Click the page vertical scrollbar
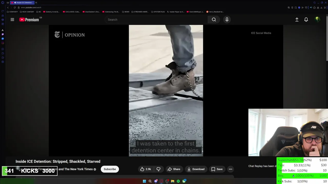This screenshot has height=184, width=328. tap(327, 38)
